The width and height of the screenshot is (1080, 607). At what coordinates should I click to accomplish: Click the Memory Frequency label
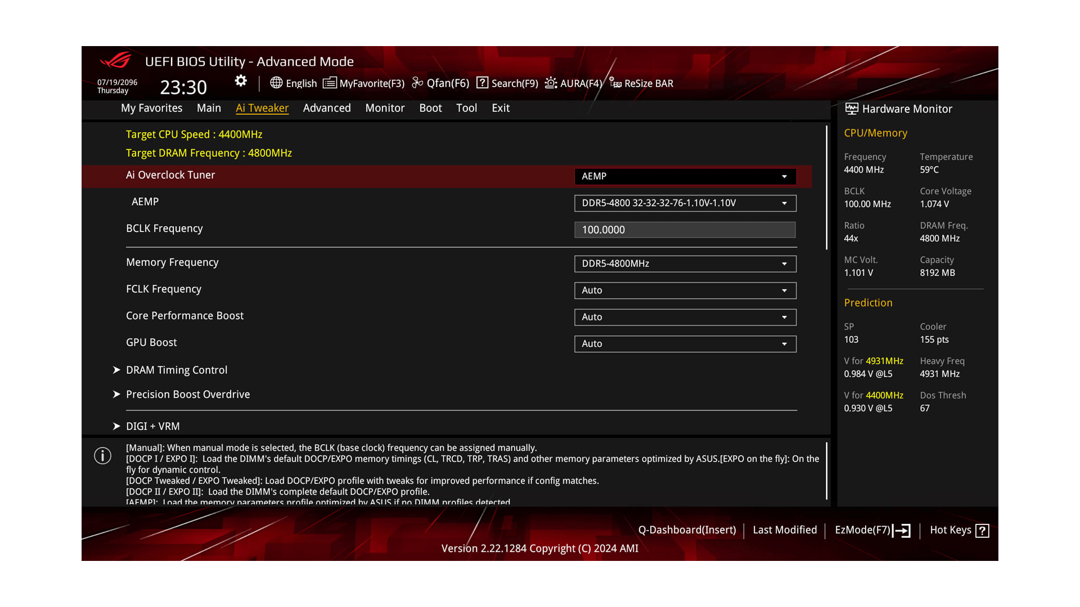click(x=172, y=262)
